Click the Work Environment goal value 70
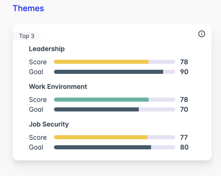The image size is (221, 176). tap(184, 109)
